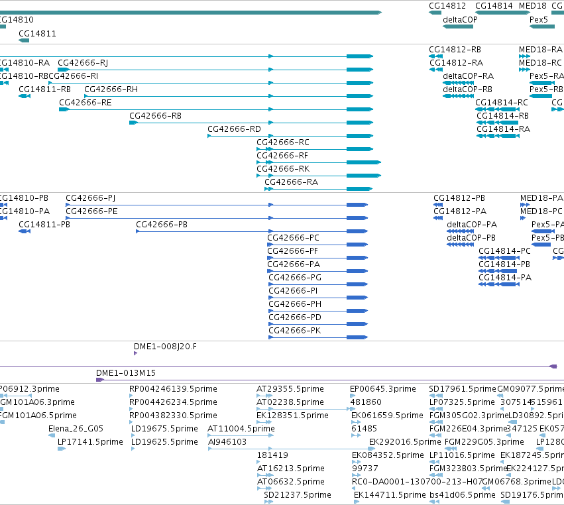Open the LP17141.5prime EST label
Image resolution: width=564 pixels, height=505 pixels.
click(x=90, y=442)
